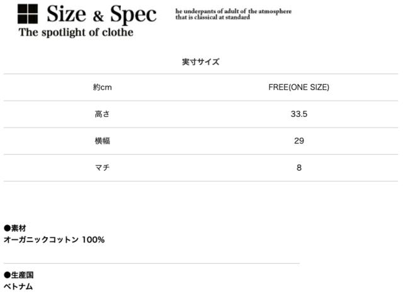Select the オーガニックコットン 100% text
Screen dimensions: 403x302
[54, 240]
